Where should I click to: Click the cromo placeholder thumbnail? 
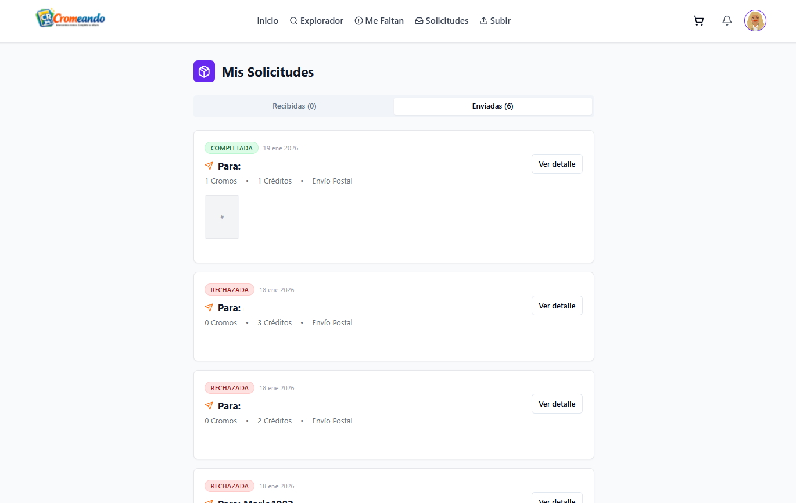tap(222, 217)
